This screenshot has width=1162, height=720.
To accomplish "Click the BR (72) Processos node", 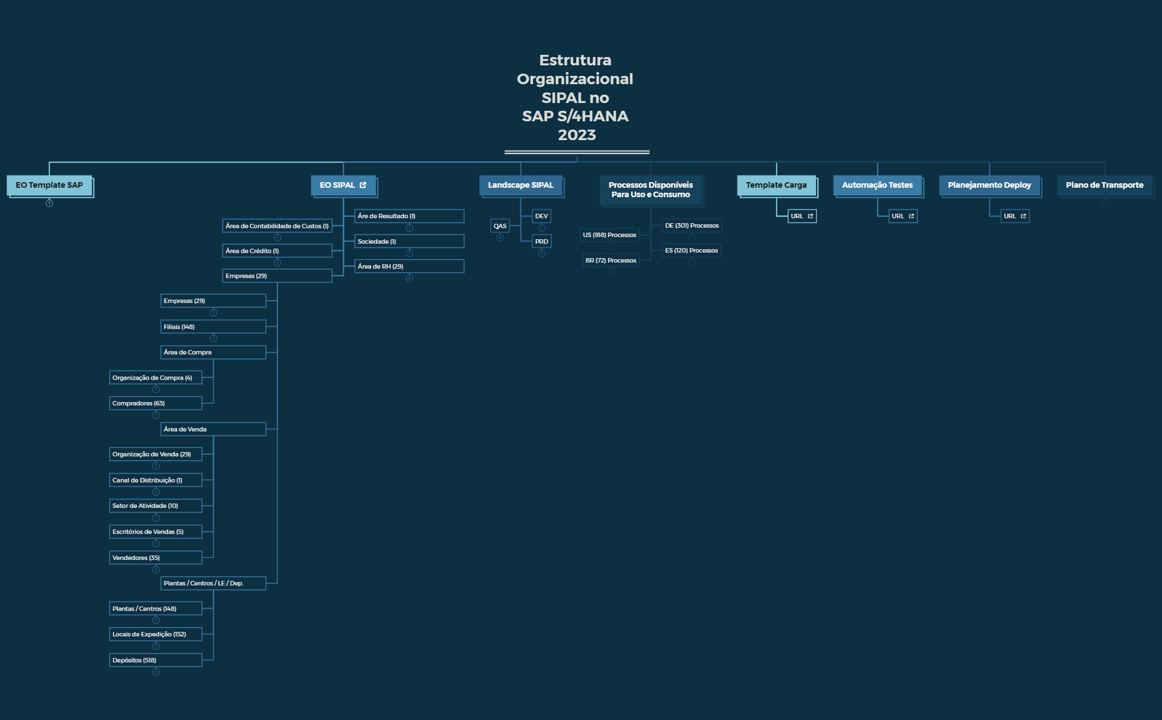I will point(611,260).
